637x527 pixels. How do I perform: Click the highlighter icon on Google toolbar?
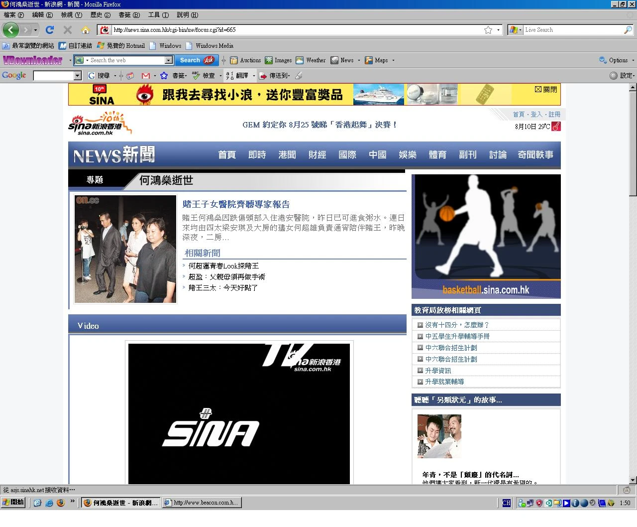pos(299,76)
